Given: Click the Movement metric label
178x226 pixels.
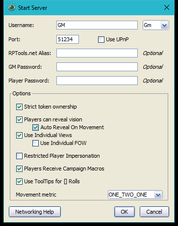Looking at the screenshot, I should [36, 195].
